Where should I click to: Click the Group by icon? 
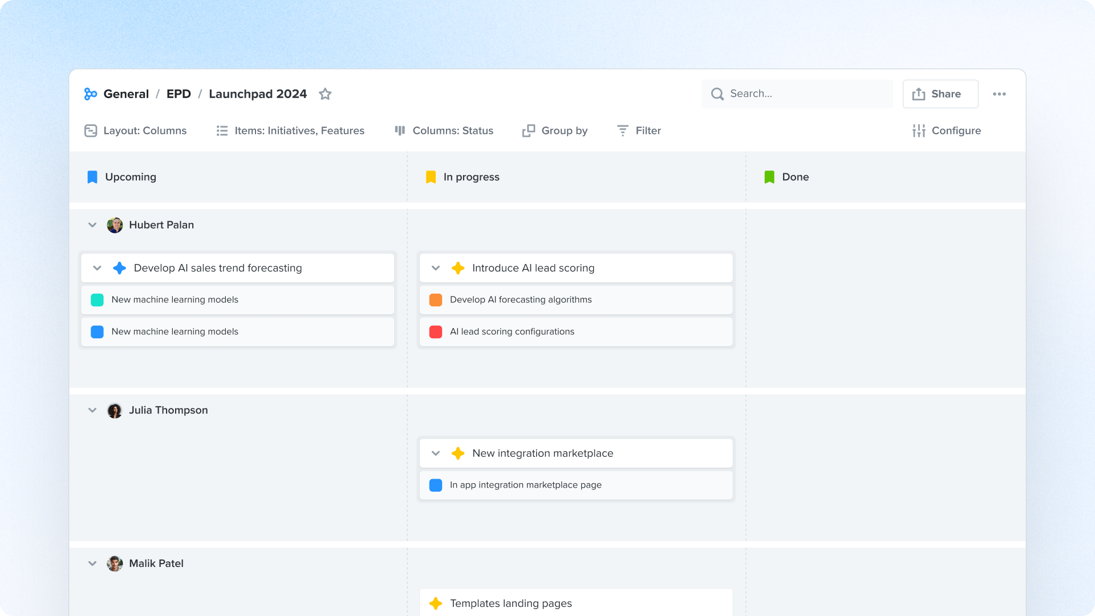pyautogui.click(x=528, y=131)
